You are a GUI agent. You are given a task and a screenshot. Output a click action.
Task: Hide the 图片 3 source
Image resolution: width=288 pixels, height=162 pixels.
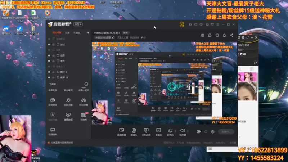tap(49, 72)
